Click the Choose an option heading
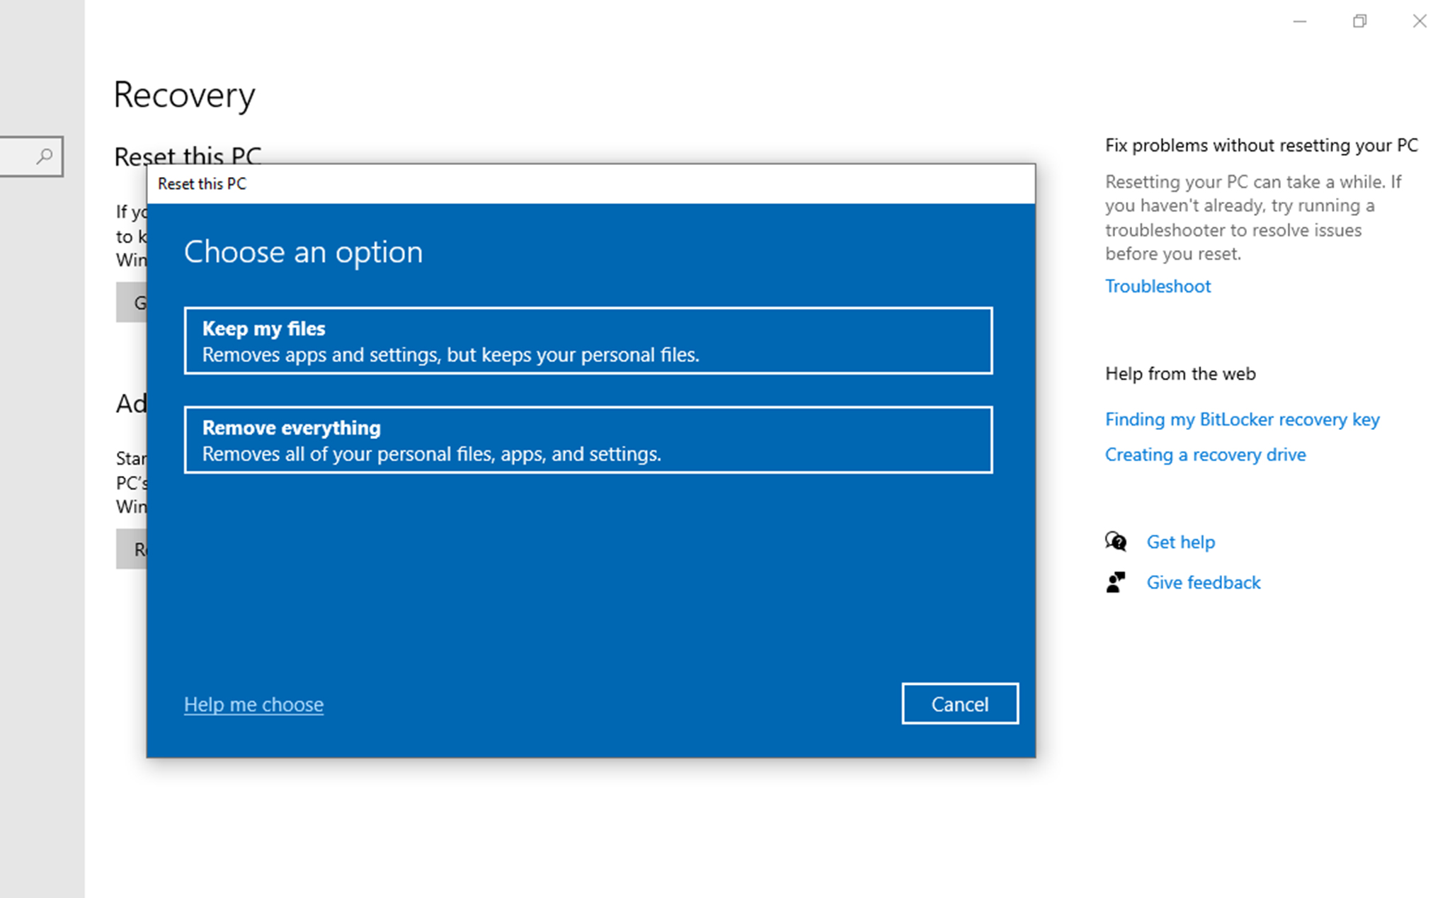The height and width of the screenshot is (898, 1450). (303, 252)
